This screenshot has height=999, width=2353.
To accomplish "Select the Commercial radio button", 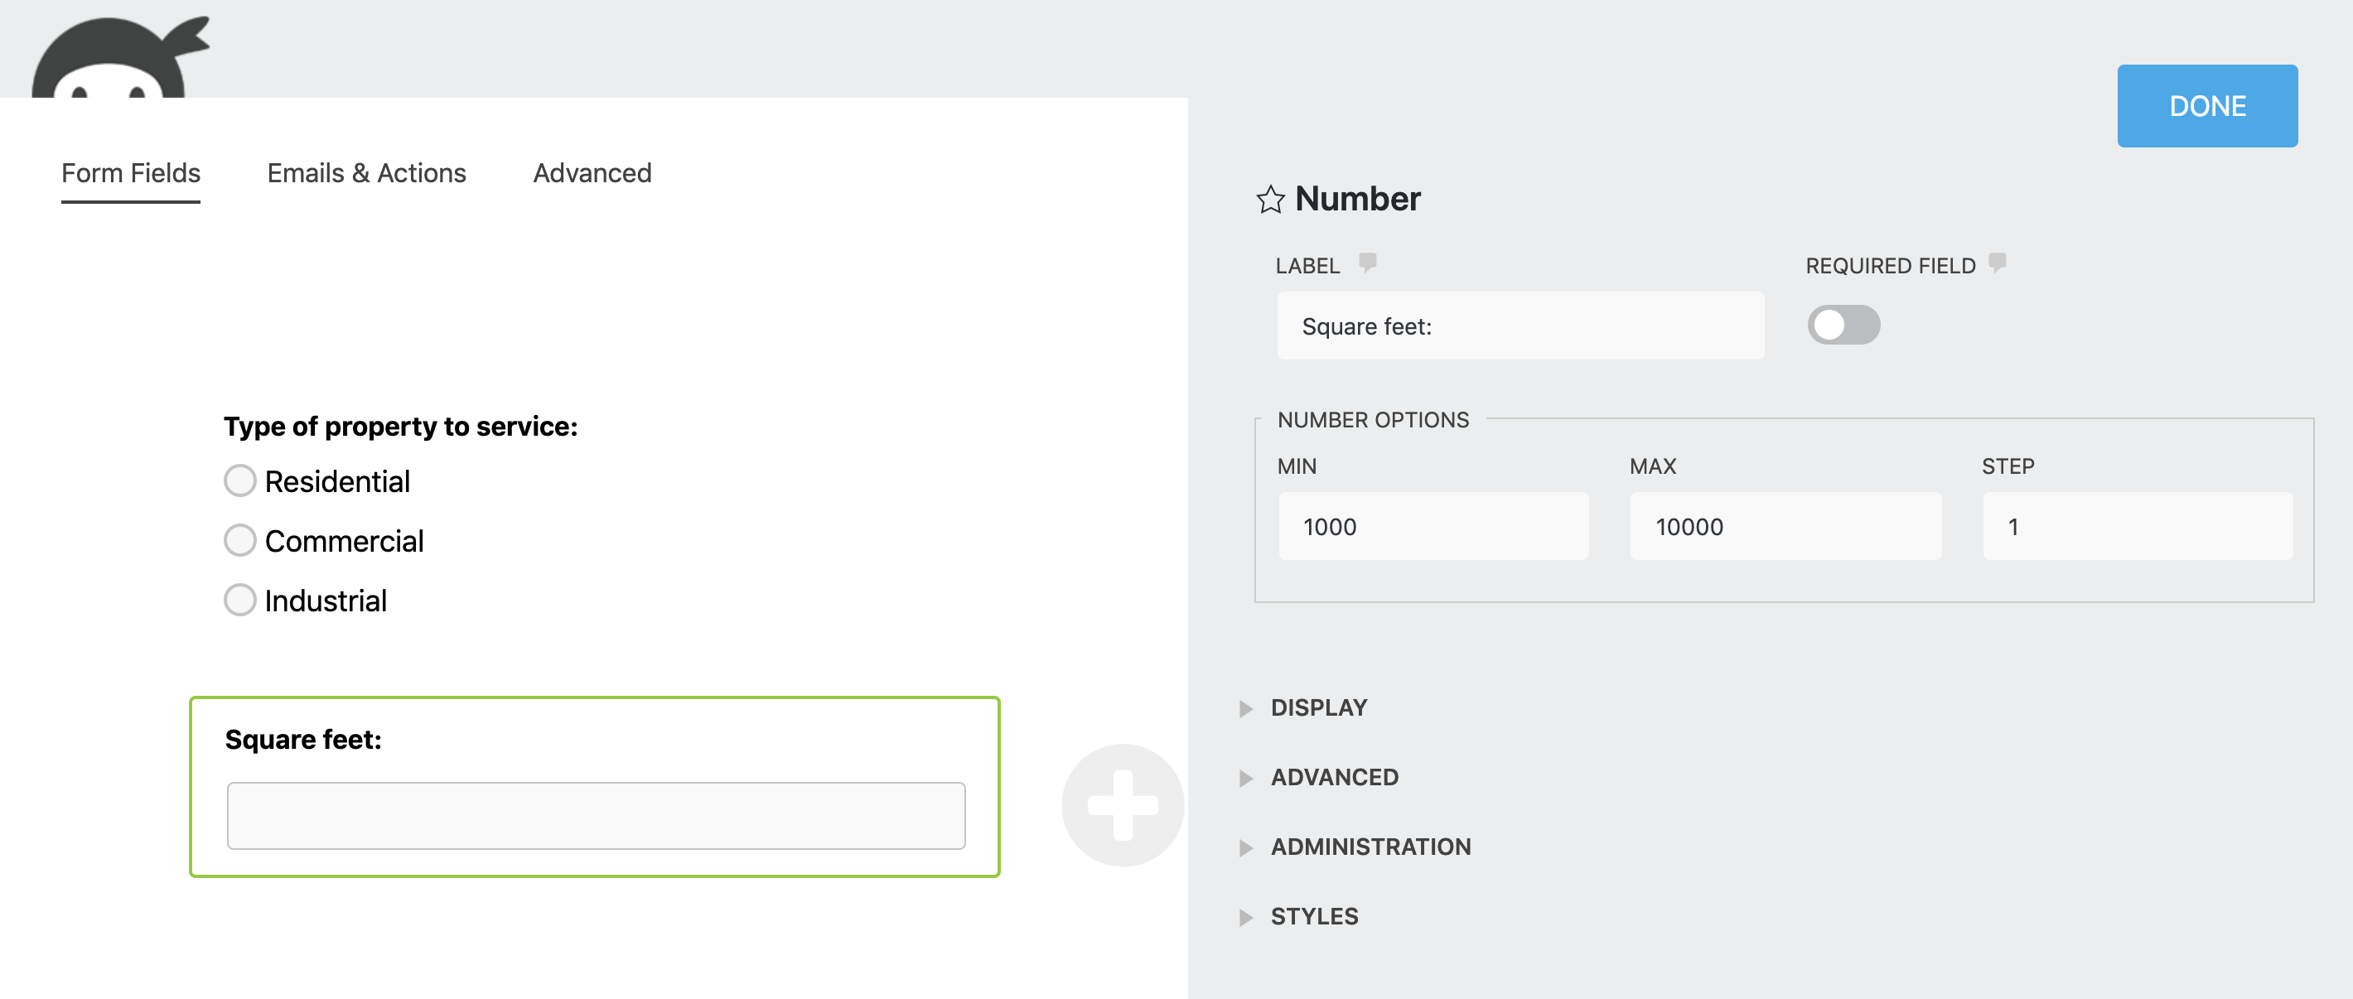I will click(x=239, y=540).
